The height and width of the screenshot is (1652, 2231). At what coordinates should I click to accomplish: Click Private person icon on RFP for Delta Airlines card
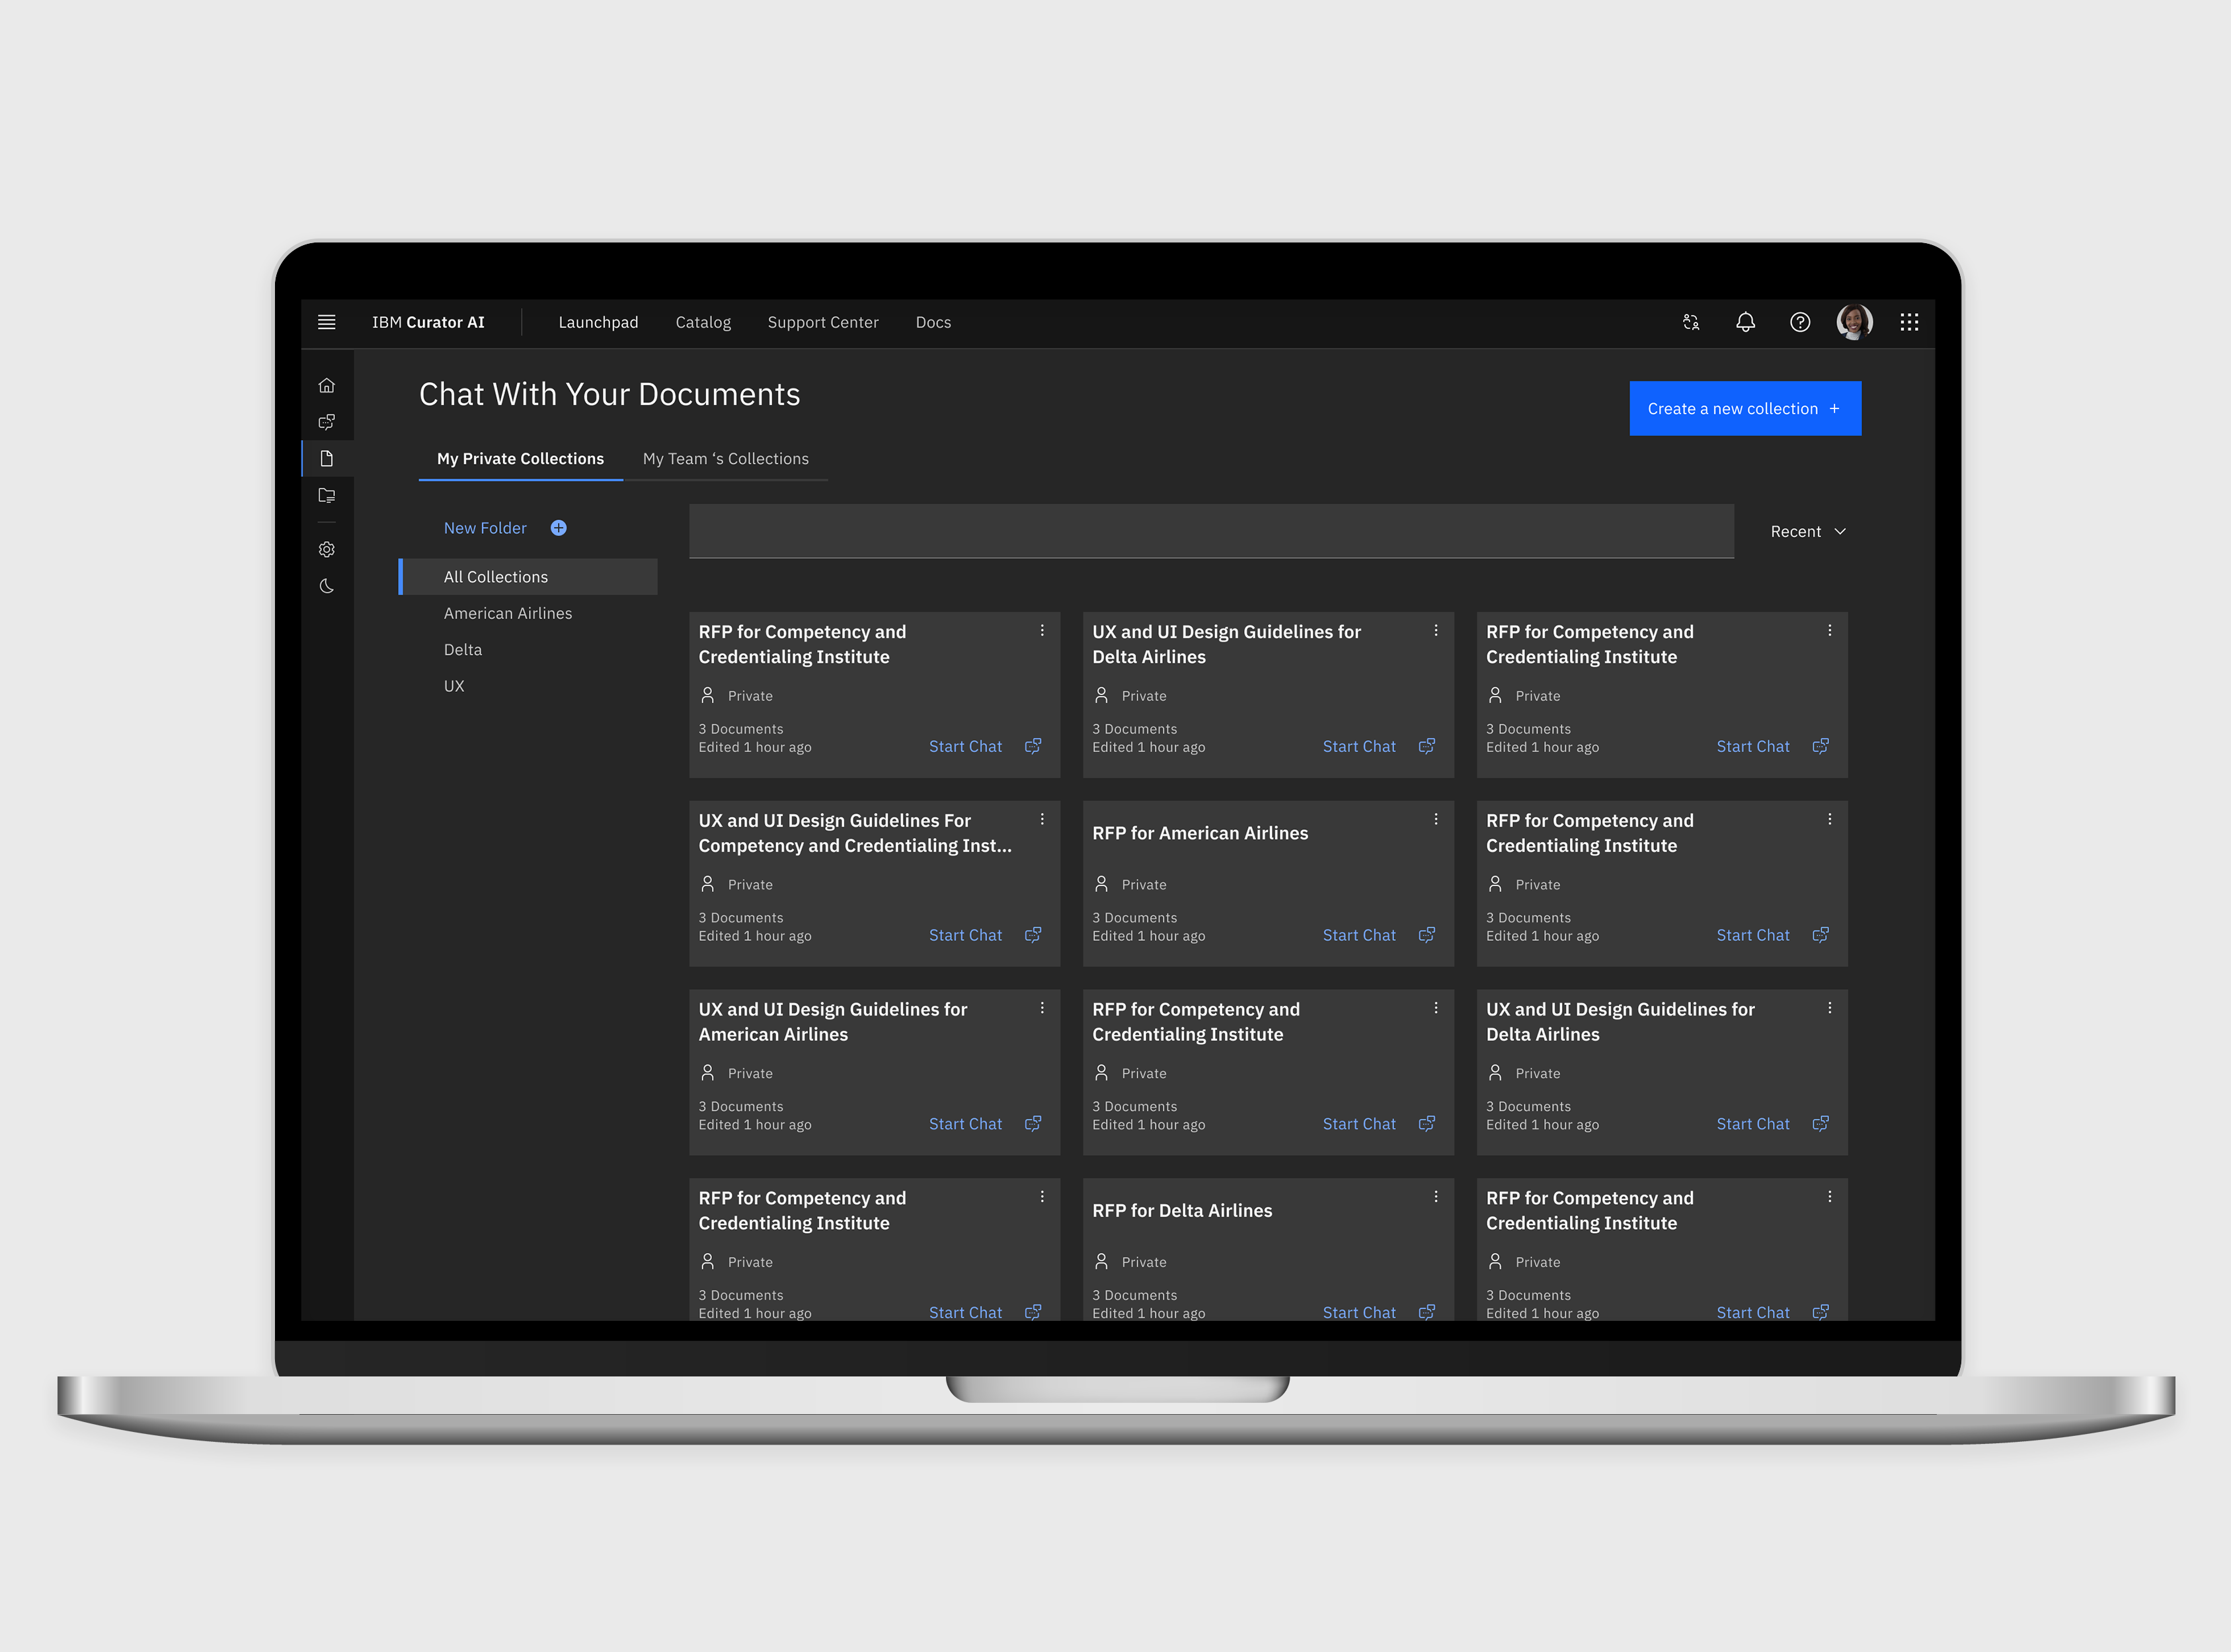(1101, 1261)
